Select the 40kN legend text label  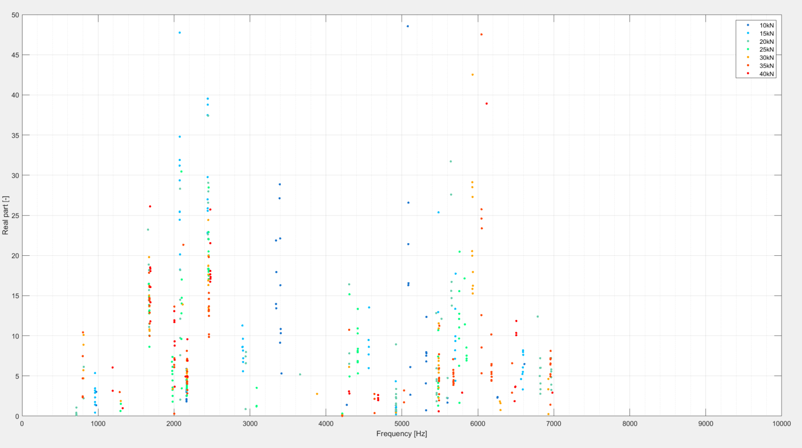(x=766, y=74)
